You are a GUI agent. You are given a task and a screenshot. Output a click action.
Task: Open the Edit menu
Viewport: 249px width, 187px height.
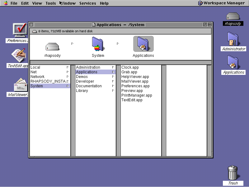point(25,3)
